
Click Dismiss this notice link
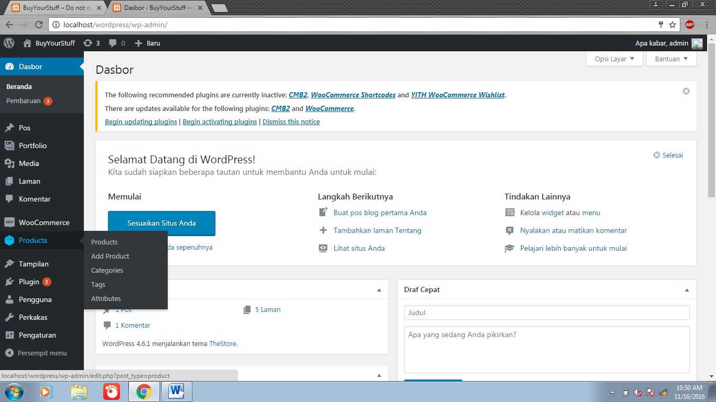tap(291, 121)
